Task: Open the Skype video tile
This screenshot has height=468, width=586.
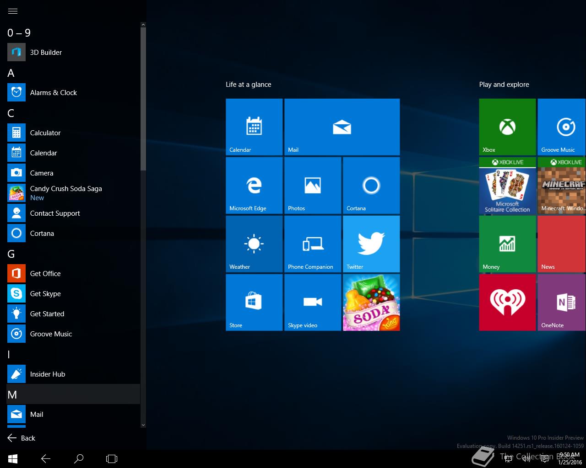Action: 313,302
